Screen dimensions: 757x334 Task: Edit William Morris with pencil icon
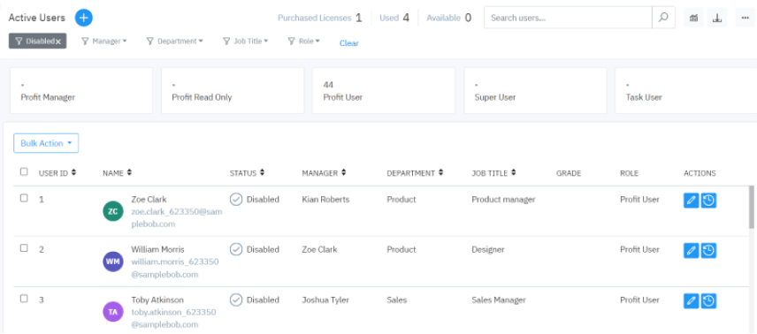click(x=692, y=251)
